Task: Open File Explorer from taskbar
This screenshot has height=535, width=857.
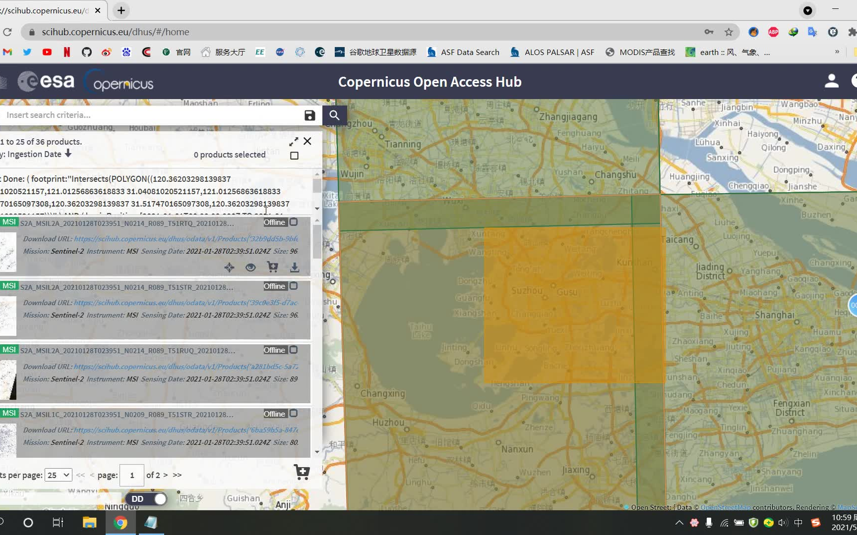Action: click(89, 523)
